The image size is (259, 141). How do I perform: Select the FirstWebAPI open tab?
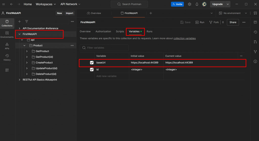pos(129,13)
